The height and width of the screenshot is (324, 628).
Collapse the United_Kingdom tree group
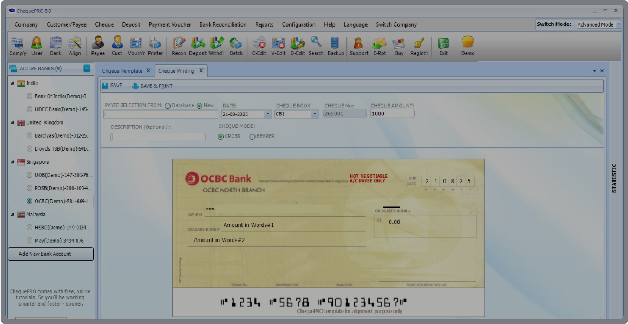tap(12, 122)
